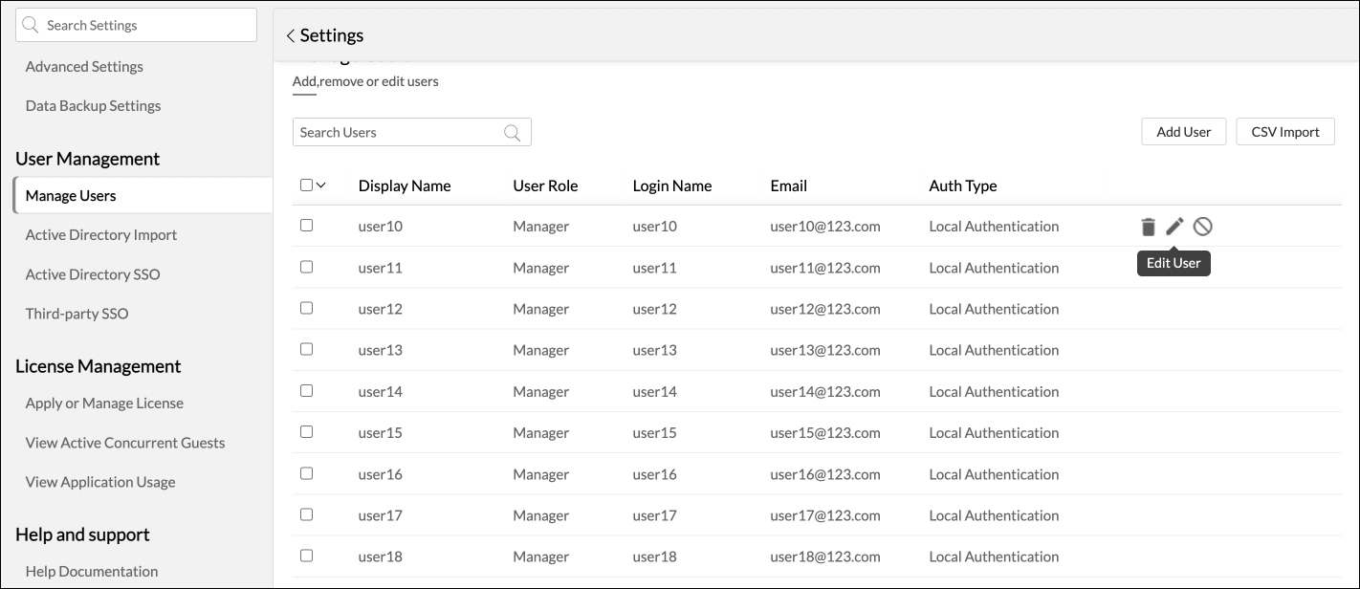Click the CSV Import button
Viewport: 1360px width, 589px height.
tap(1284, 132)
